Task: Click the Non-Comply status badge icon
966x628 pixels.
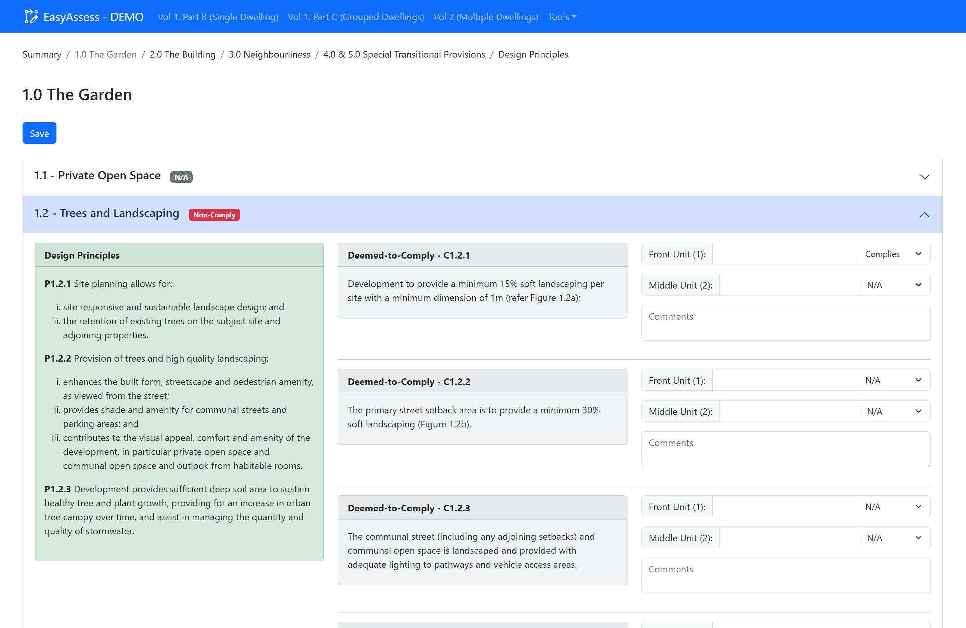Action: (x=213, y=215)
